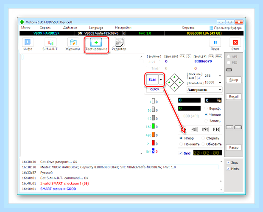This screenshot has height=212, width=263.
Task: Select Запись write mode radio
Action: (206, 121)
